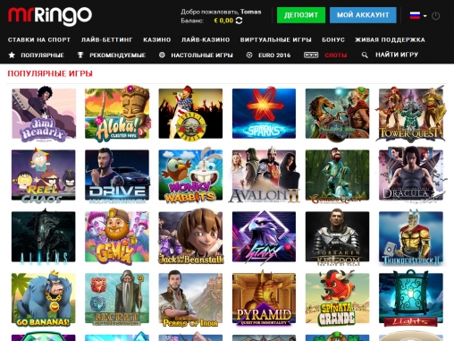Image resolution: width=454 pixels, height=341 pixels.
Task: Click the soccer ball icon for EURO 2016
Action: pyautogui.click(x=249, y=55)
